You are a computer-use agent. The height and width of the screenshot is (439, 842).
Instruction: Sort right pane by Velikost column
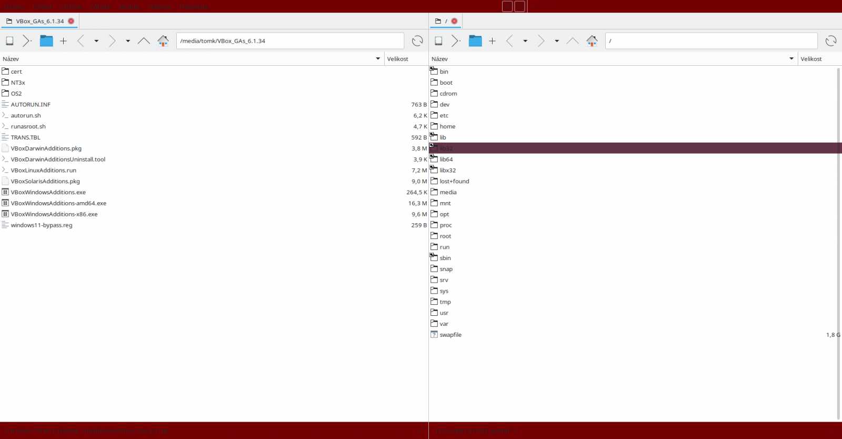point(819,59)
